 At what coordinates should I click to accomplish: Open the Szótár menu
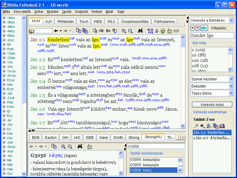point(39,12)
